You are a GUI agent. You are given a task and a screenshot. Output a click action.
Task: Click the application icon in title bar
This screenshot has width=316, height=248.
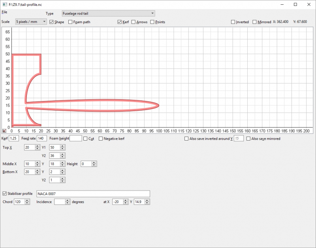(x=4, y=4)
